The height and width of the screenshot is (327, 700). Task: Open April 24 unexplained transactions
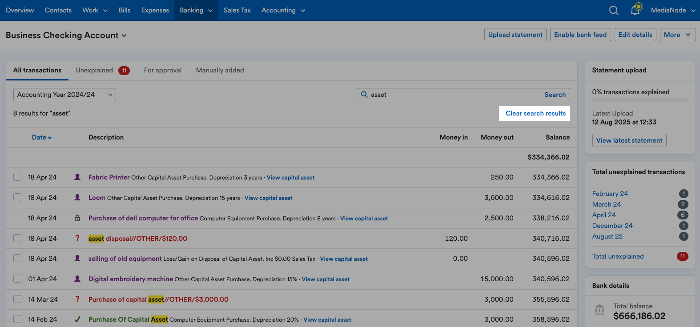tap(604, 215)
